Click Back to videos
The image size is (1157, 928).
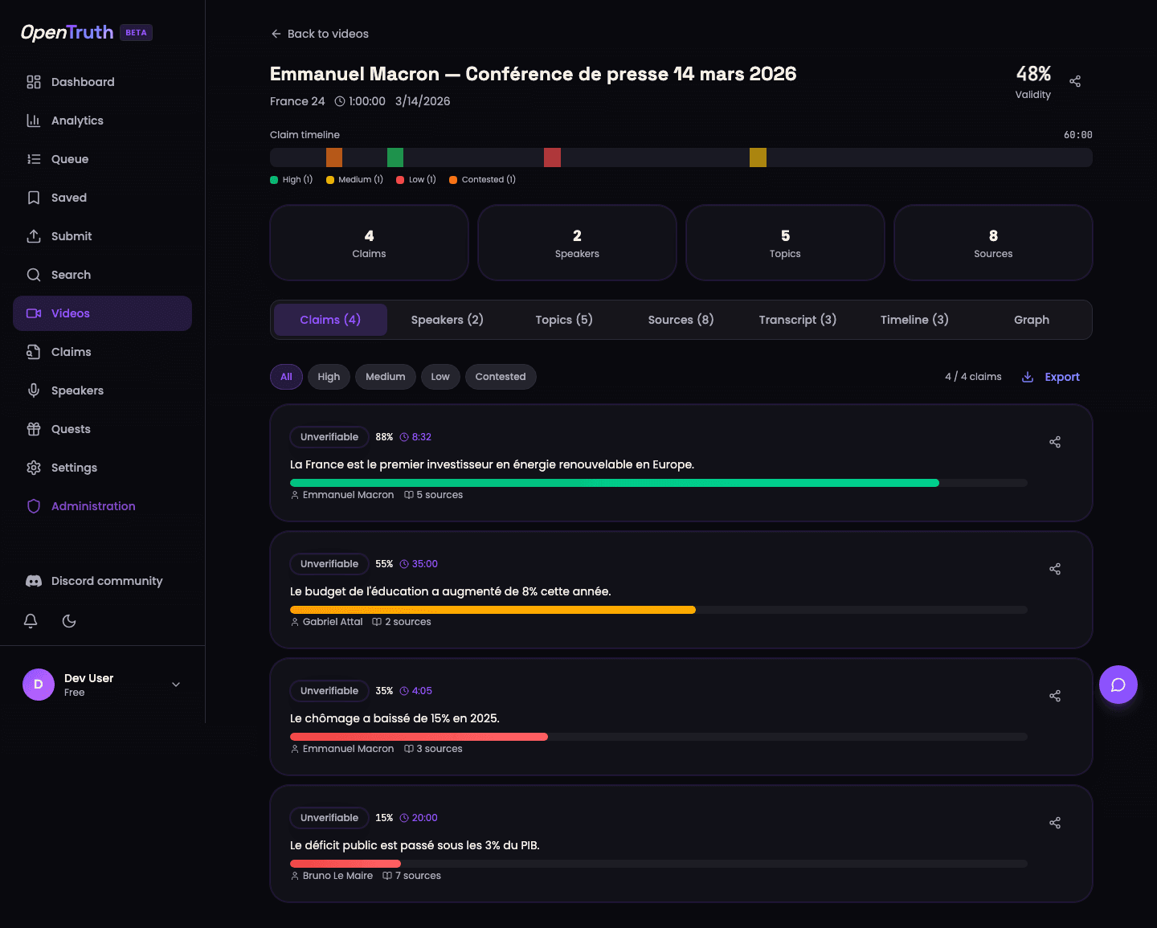point(319,34)
